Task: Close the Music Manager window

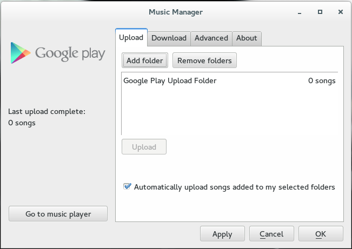Action: tap(341, 12)
